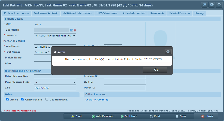Print the patient record
Viewport: 224px width, 121px height.
(155, 116)
